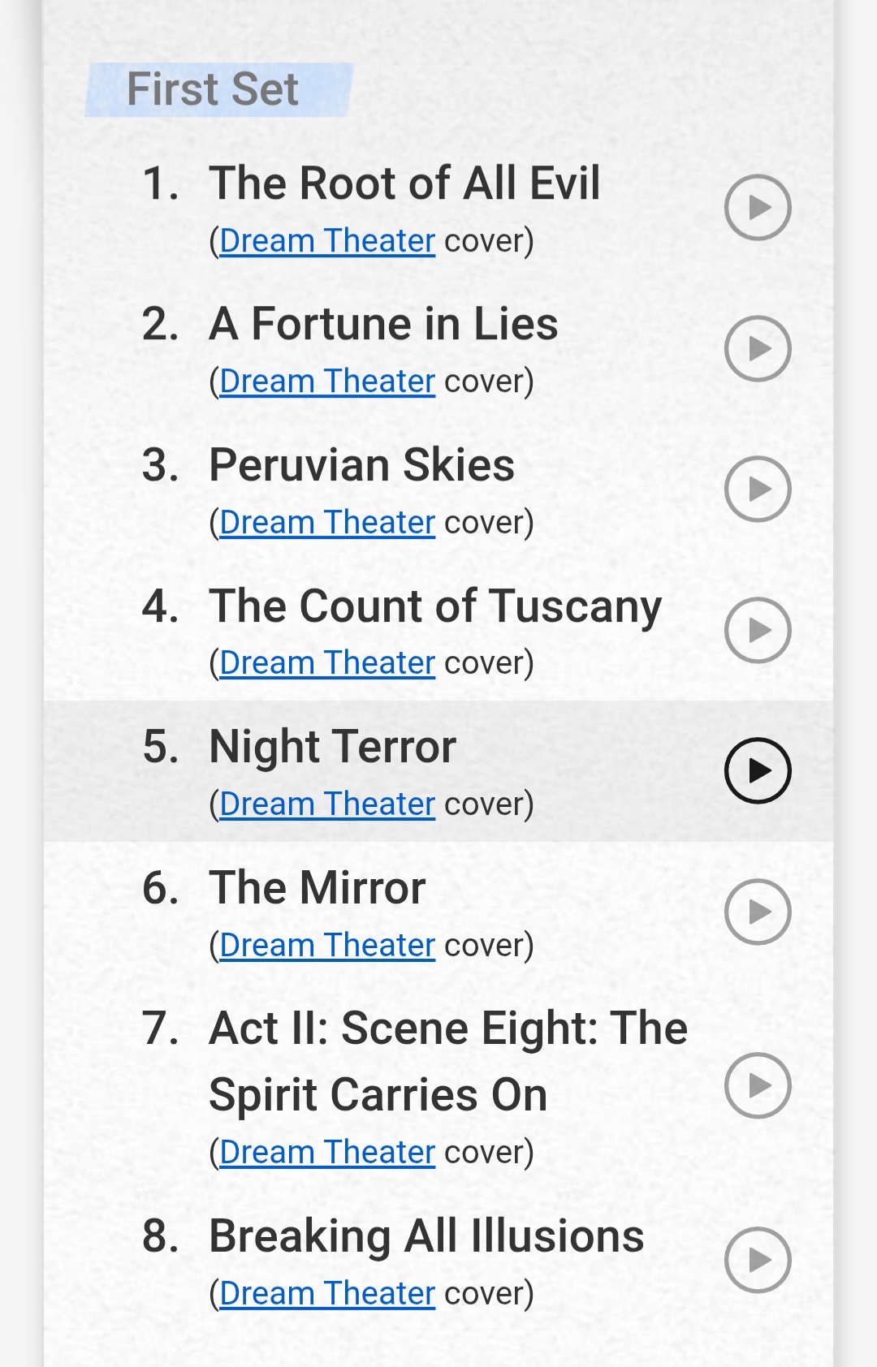Play the highlighted Night Terror track
The image size is (877, 1367).
(x=758, y=771)
